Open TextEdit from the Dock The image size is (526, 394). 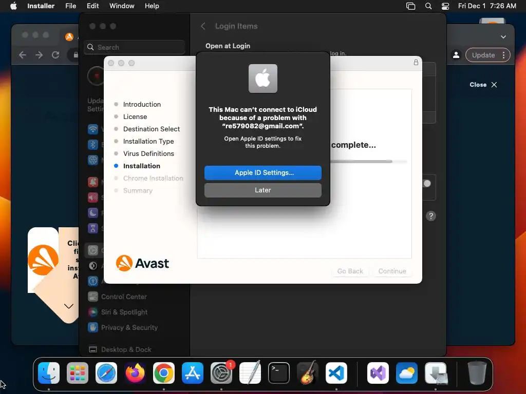coord(250,373)
